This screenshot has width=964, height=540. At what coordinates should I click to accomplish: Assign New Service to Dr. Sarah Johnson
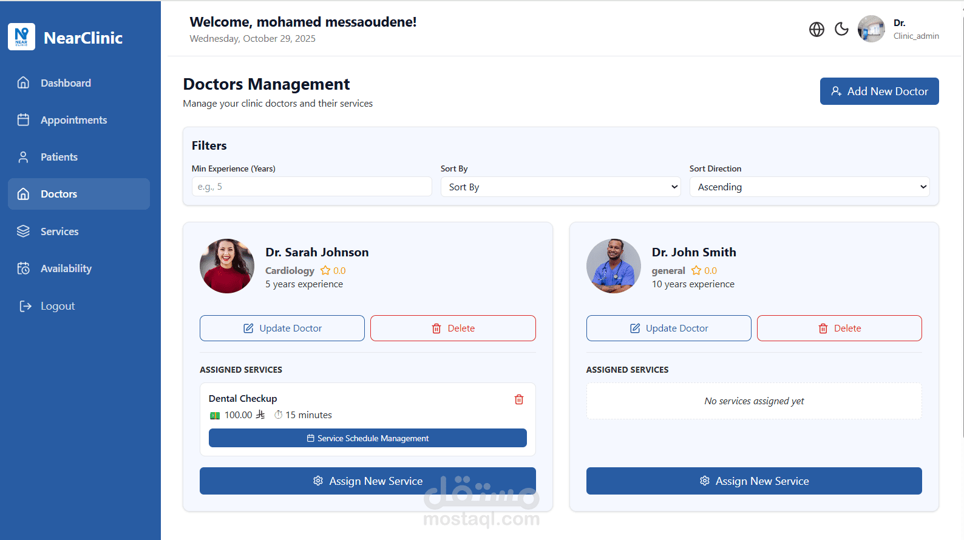(368, 481)
